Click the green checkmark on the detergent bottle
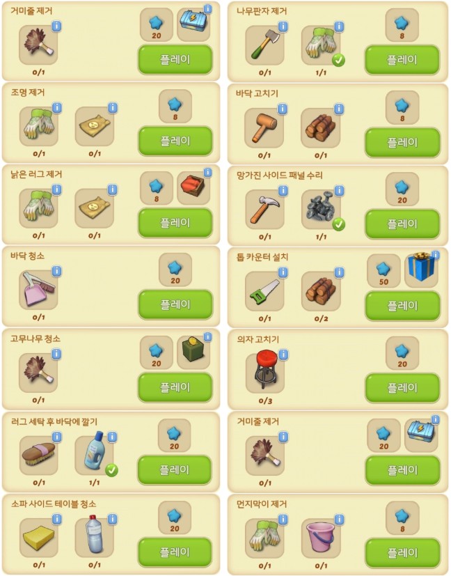The image size is (451, 576). [x=111, y=470]
